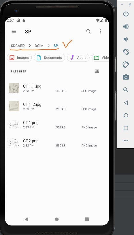
Task: Click the Wi-Fi status icon
Action: 98,20
